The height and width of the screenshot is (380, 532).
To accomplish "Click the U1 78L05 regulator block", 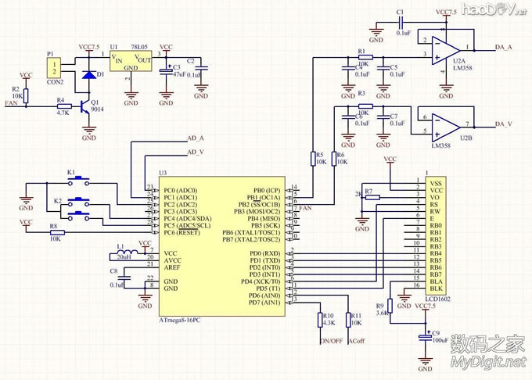I will [x=131, y=61].
